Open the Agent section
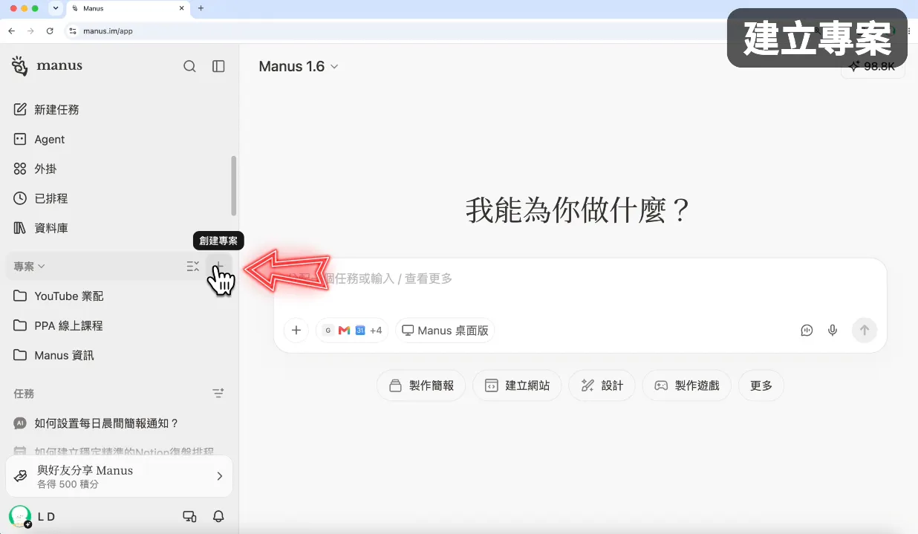 click(119, 139)
